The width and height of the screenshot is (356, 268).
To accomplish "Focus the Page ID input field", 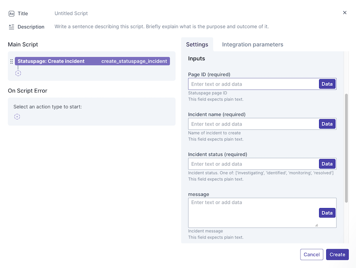I will [x=254, y=84].
